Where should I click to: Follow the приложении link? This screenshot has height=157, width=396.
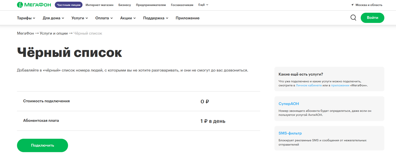(x=340, y=85)
